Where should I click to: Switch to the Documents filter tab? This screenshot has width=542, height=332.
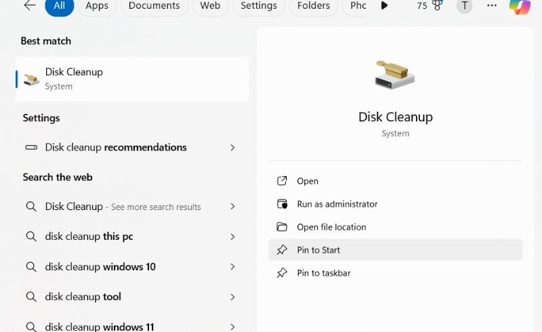click(154, 6)
